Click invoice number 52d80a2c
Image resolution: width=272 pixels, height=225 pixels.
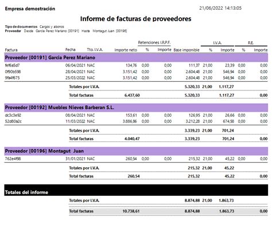[13, 121]
